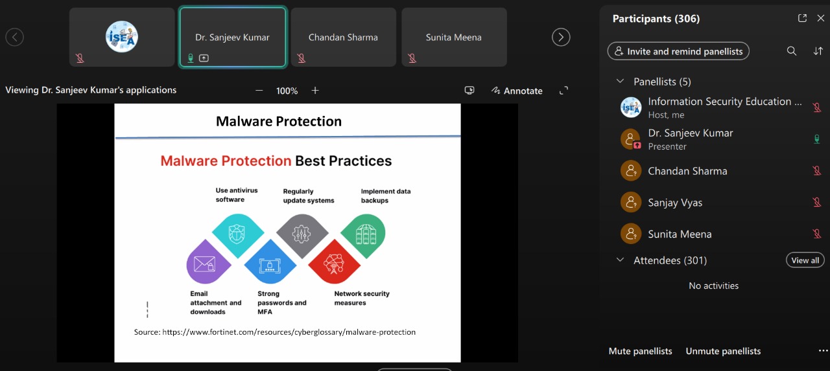Collapse the Panellists (5) section
This screenshot has height=371, width=830.
coord(621,82)
